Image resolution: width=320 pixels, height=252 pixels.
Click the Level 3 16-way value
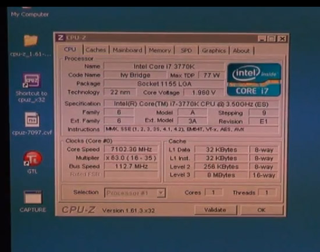point(264,175)
